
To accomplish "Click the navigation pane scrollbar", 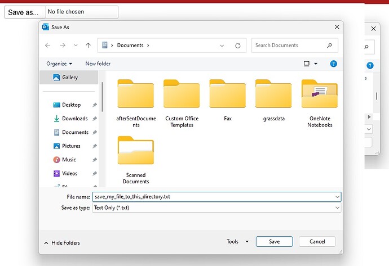I will click(x=102, y=97).
